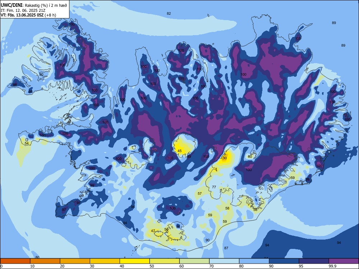Viewport: 359px width, 269px height.
Task: Click the purple legend swatch above 99.9
Action: point(344,261)
